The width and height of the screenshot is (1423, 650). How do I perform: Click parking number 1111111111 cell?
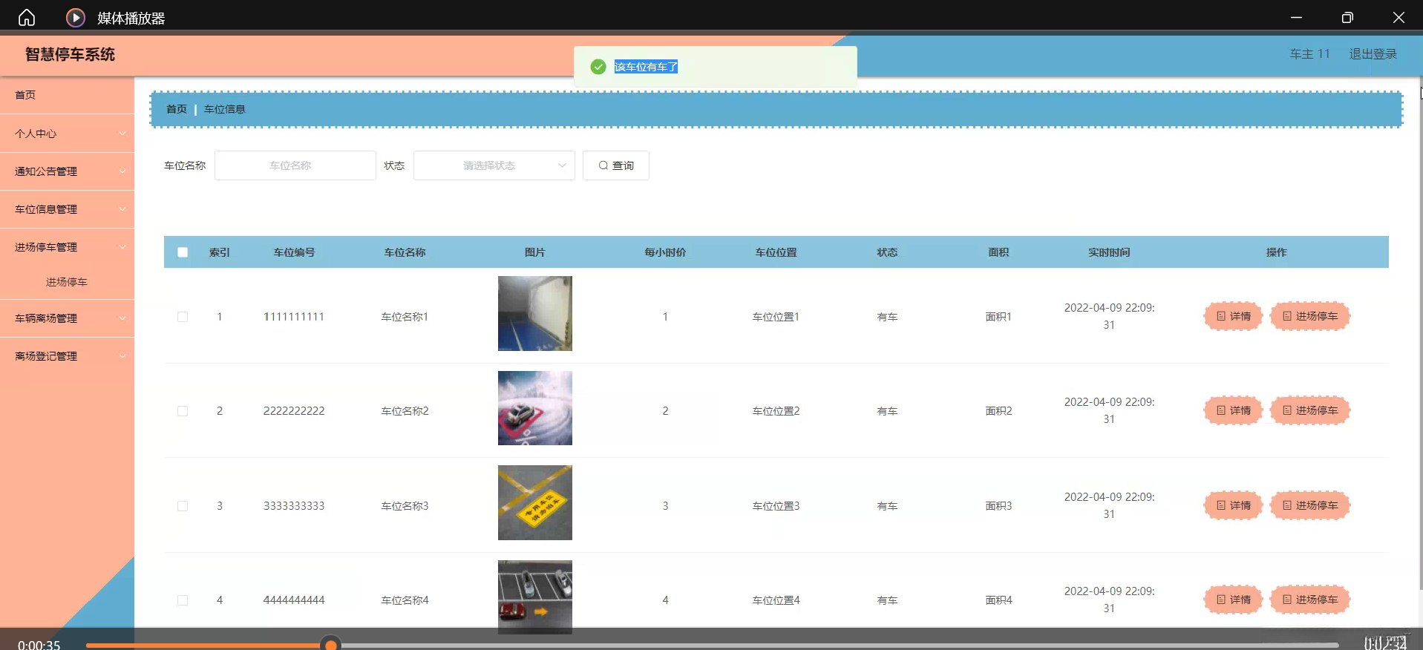pos(294,317)
